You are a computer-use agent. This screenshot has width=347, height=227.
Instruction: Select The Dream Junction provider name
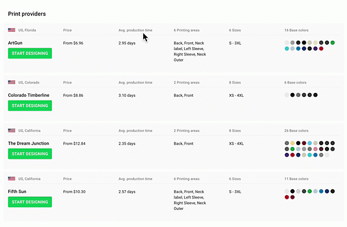coord(28,143)
